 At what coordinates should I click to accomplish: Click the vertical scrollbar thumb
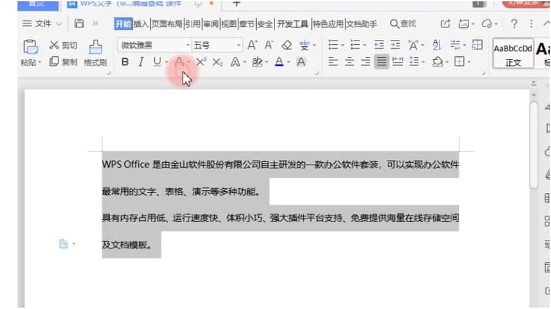[x=534, y=145]
